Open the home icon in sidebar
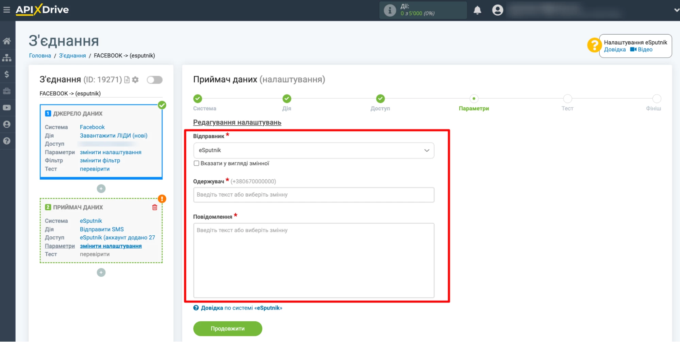 [7, 41]
